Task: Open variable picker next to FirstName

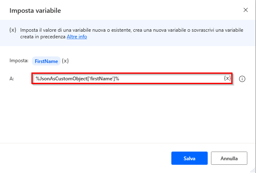Action: tap(65, 61)
